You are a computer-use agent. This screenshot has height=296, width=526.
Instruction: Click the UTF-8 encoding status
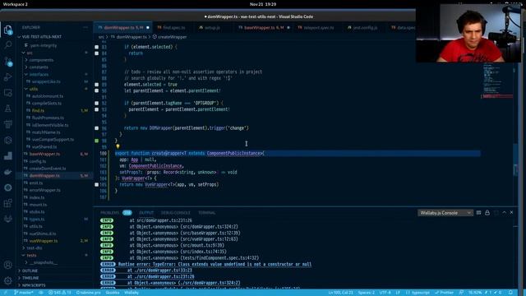(385, 293)
